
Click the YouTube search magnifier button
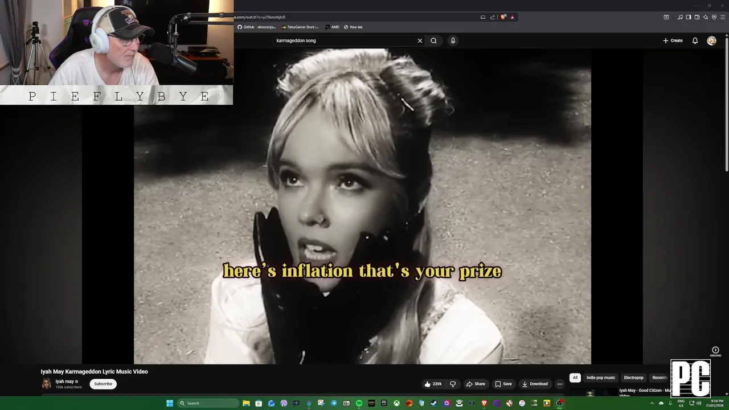(x=433, y=40)
